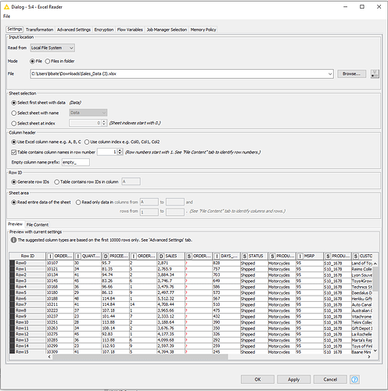Increase the column names row number stepper
388x391 pixels.
(x=120, y=150)
